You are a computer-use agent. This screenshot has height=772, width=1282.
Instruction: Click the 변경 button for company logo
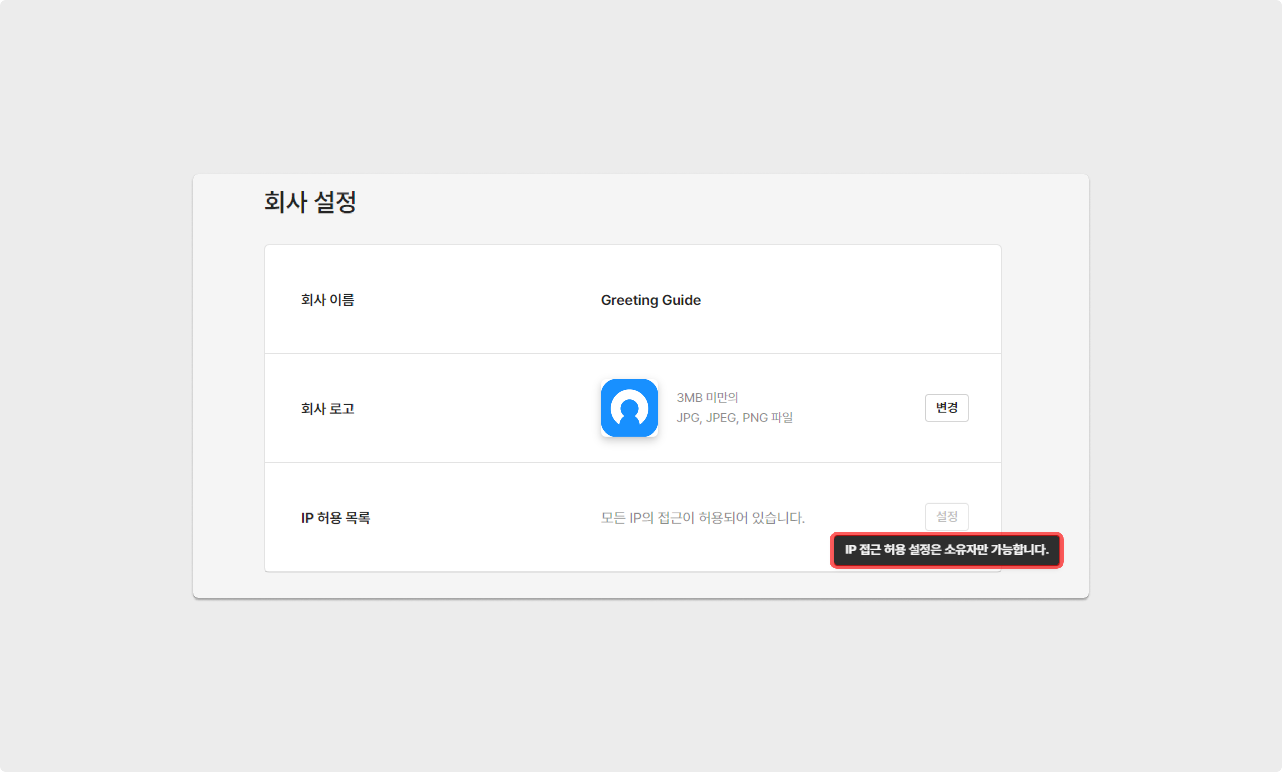(x=946, y=408)
